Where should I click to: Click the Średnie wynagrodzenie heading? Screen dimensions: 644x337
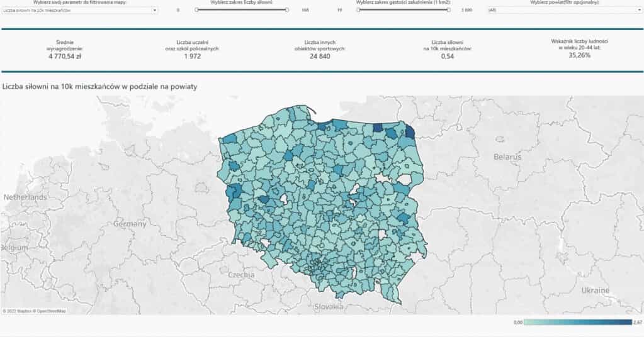(x=64, y=45)
